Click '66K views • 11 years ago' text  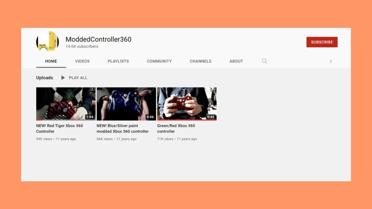(x=117, y=139)
